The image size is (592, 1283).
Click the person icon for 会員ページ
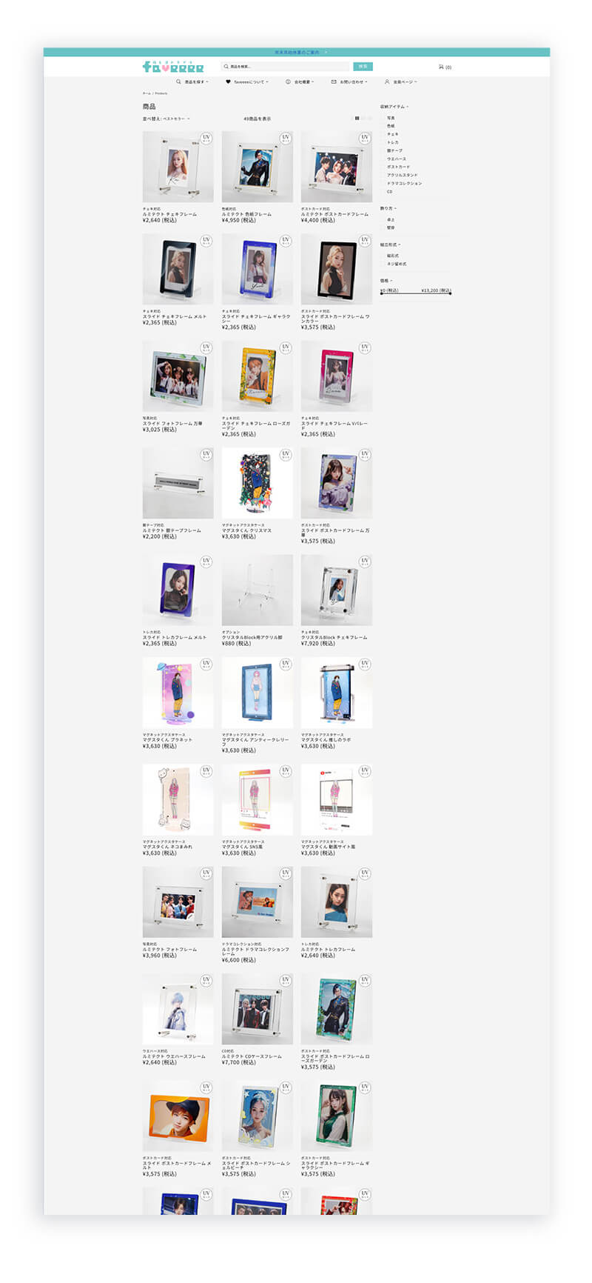(x=387, y=82)
